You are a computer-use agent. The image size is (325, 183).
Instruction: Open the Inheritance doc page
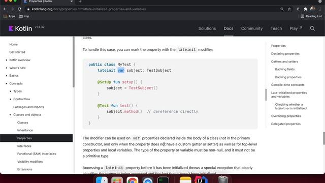tap(25, 130)
